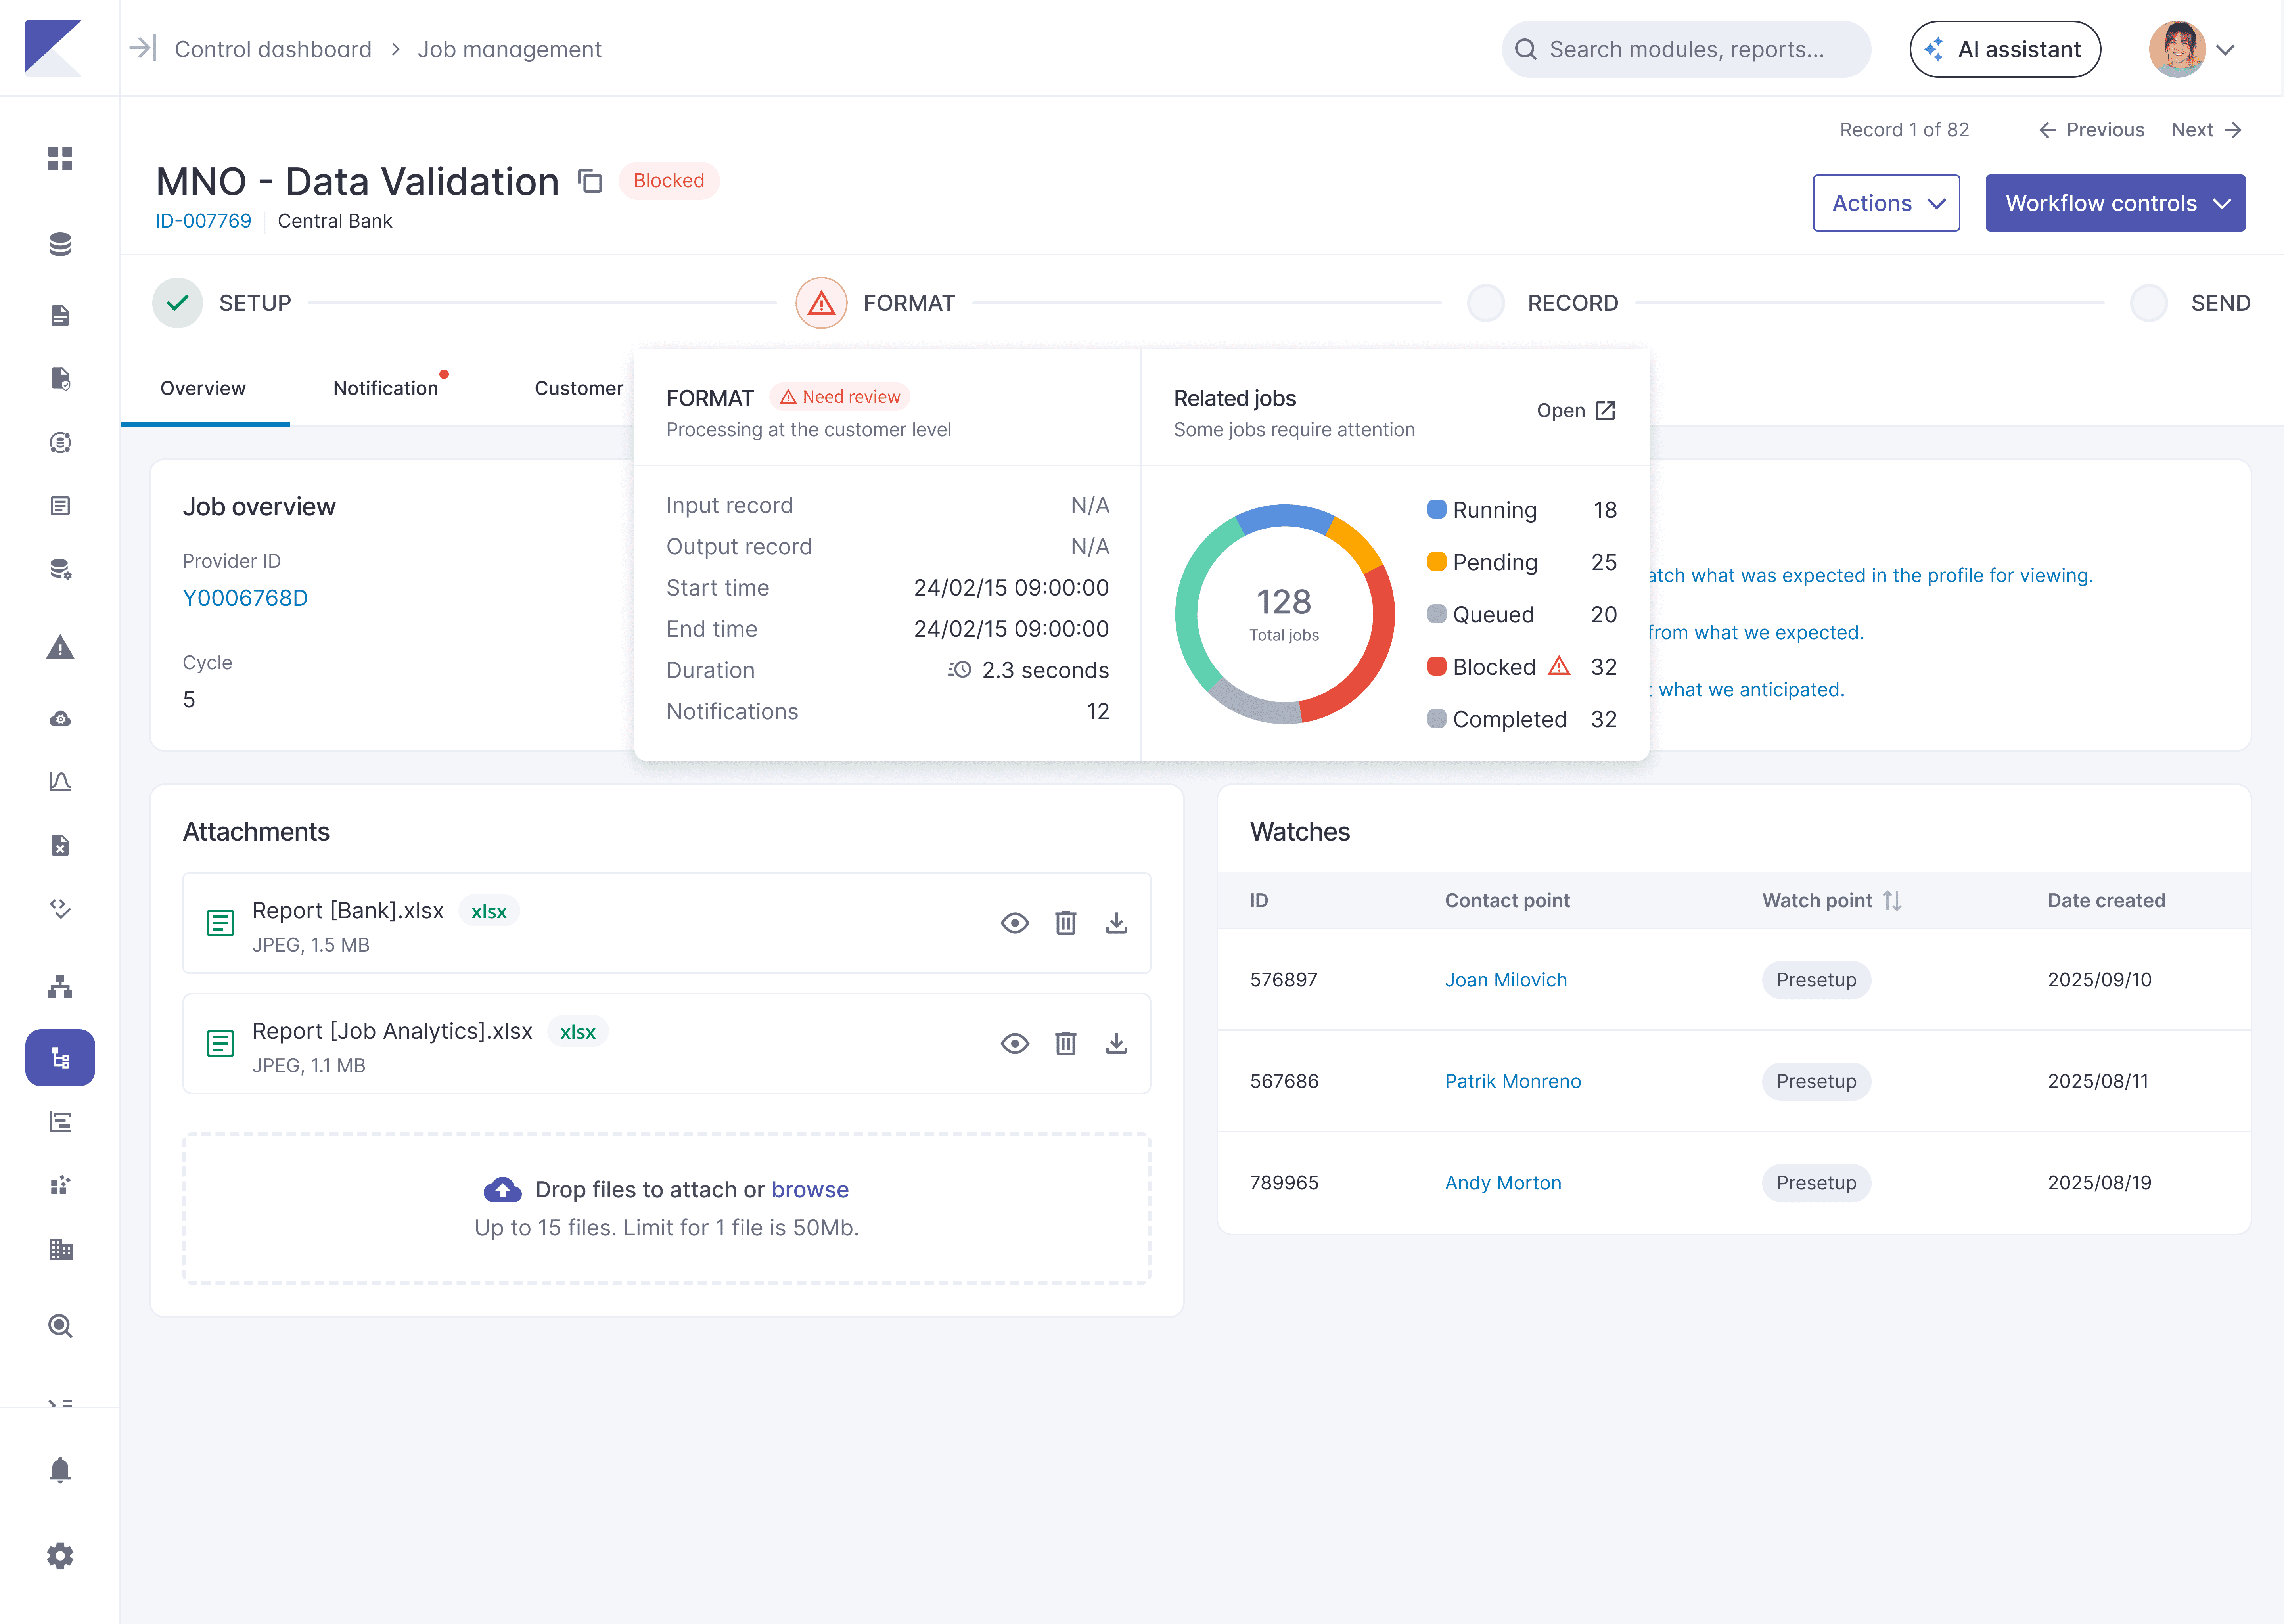Viewport: 2284px width, 1624px height.
Task: Open settings gear in sidebar
Action: [60, 1555]
